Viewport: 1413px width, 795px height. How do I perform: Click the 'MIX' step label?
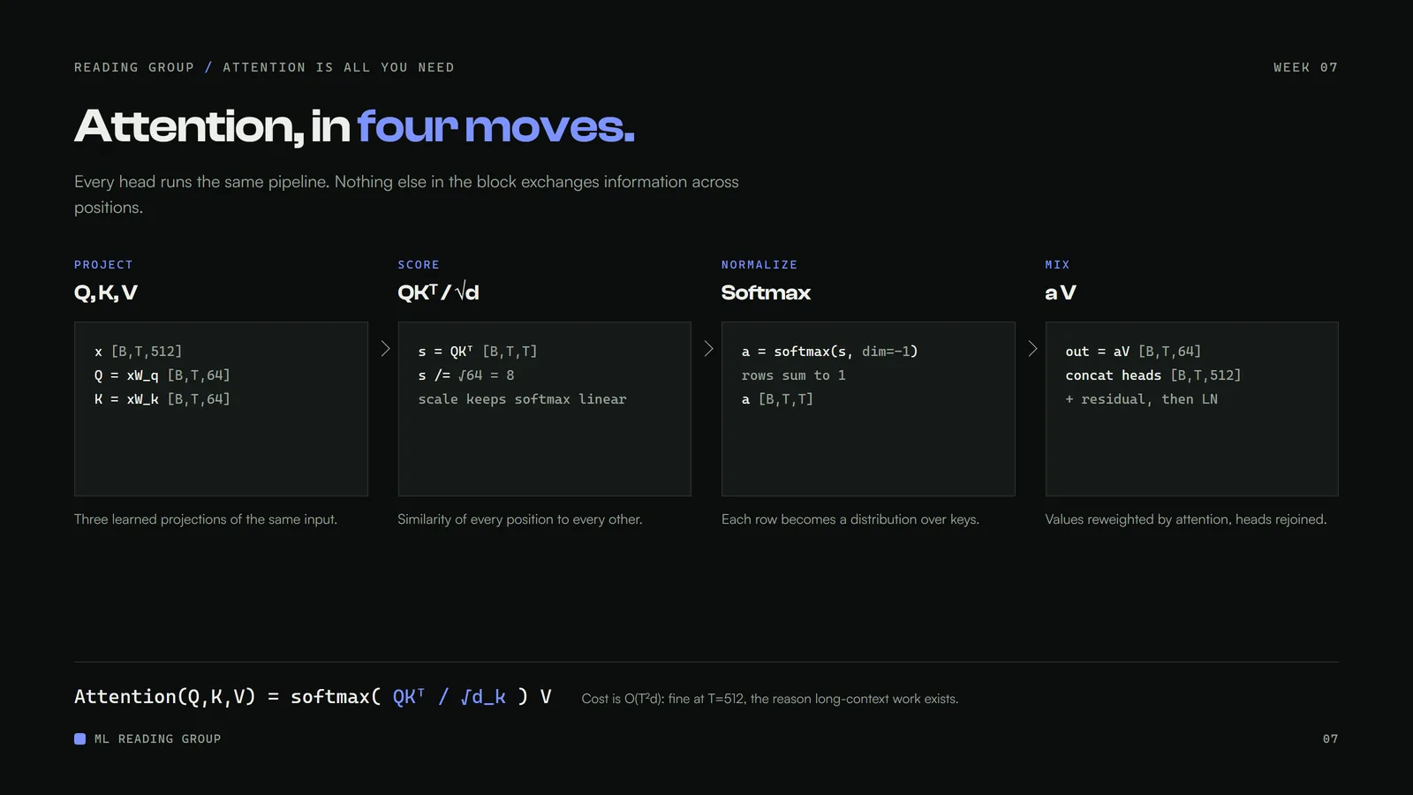[x=1057, y=265]
